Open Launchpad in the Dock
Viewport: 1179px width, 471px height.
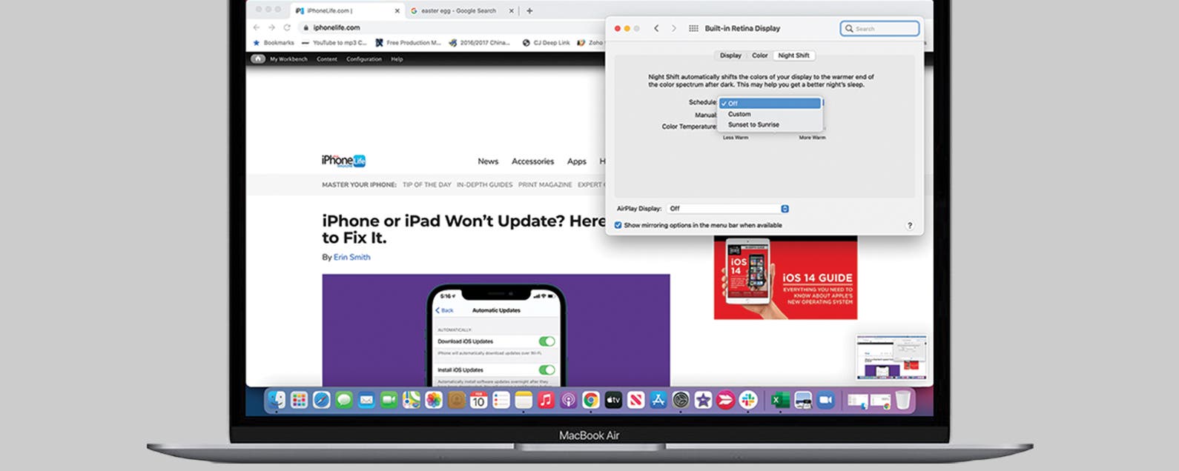pos(299,401)
